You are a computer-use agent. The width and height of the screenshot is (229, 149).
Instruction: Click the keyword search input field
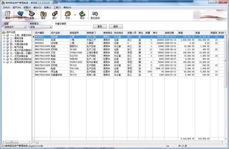pos(73,27)
